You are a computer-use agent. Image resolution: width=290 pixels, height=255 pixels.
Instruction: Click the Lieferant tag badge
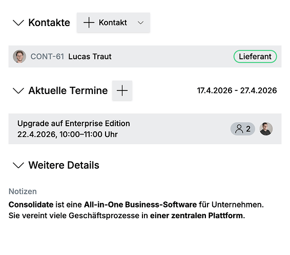[x=255, y=56]
